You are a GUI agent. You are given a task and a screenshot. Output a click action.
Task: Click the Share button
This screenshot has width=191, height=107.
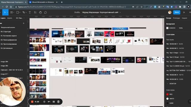point(177,12)
